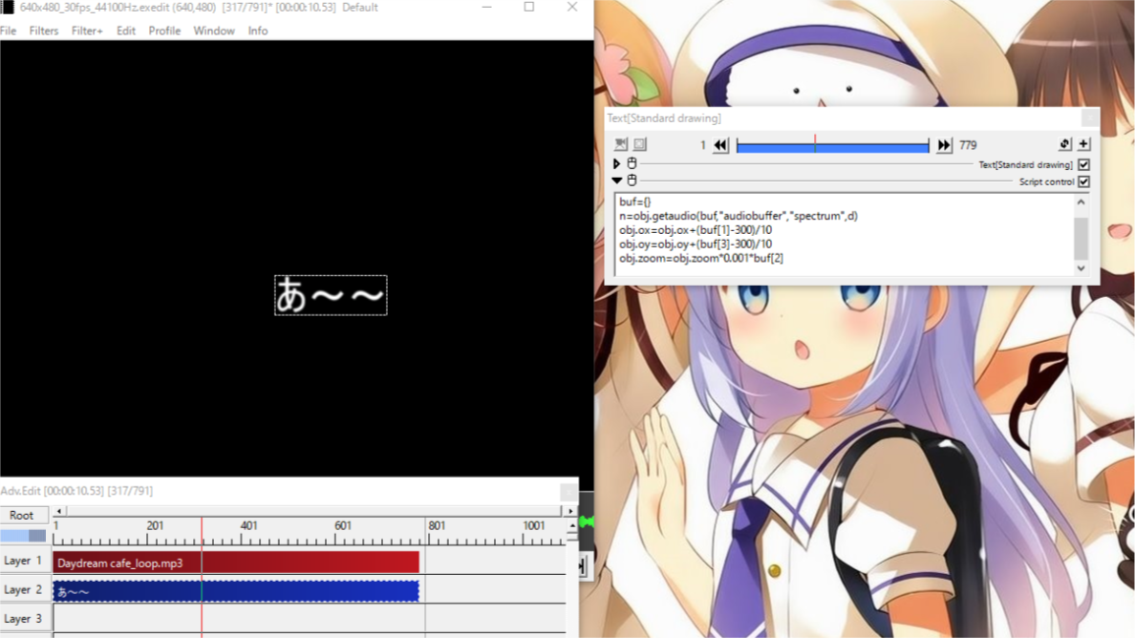
Task: Minimize the AviUtl main window
Action: tap(486, 8)
